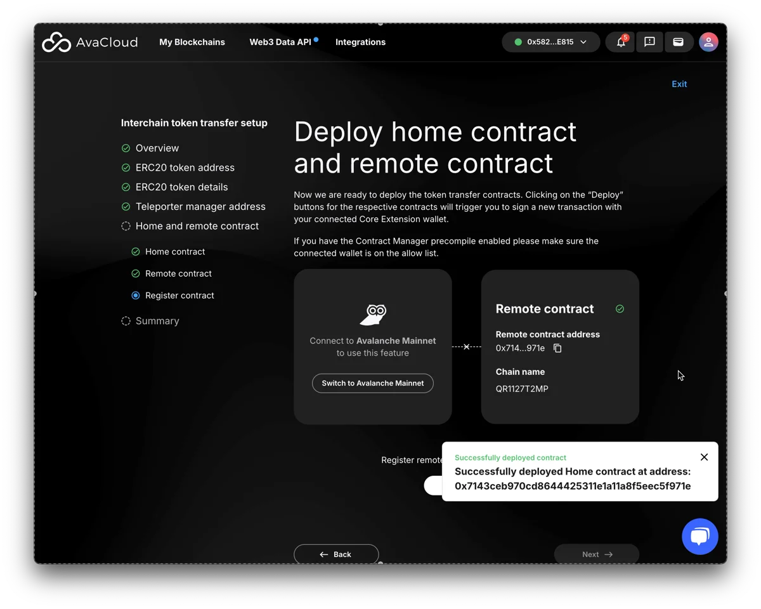
Task: Copy the remote contract address
Action: coord(557,348)
